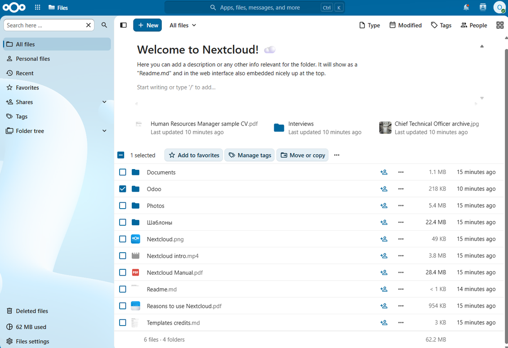The width and height of the screenshot is (508, 348).
Task: Open Favorites view
Action: click(57, 88)
